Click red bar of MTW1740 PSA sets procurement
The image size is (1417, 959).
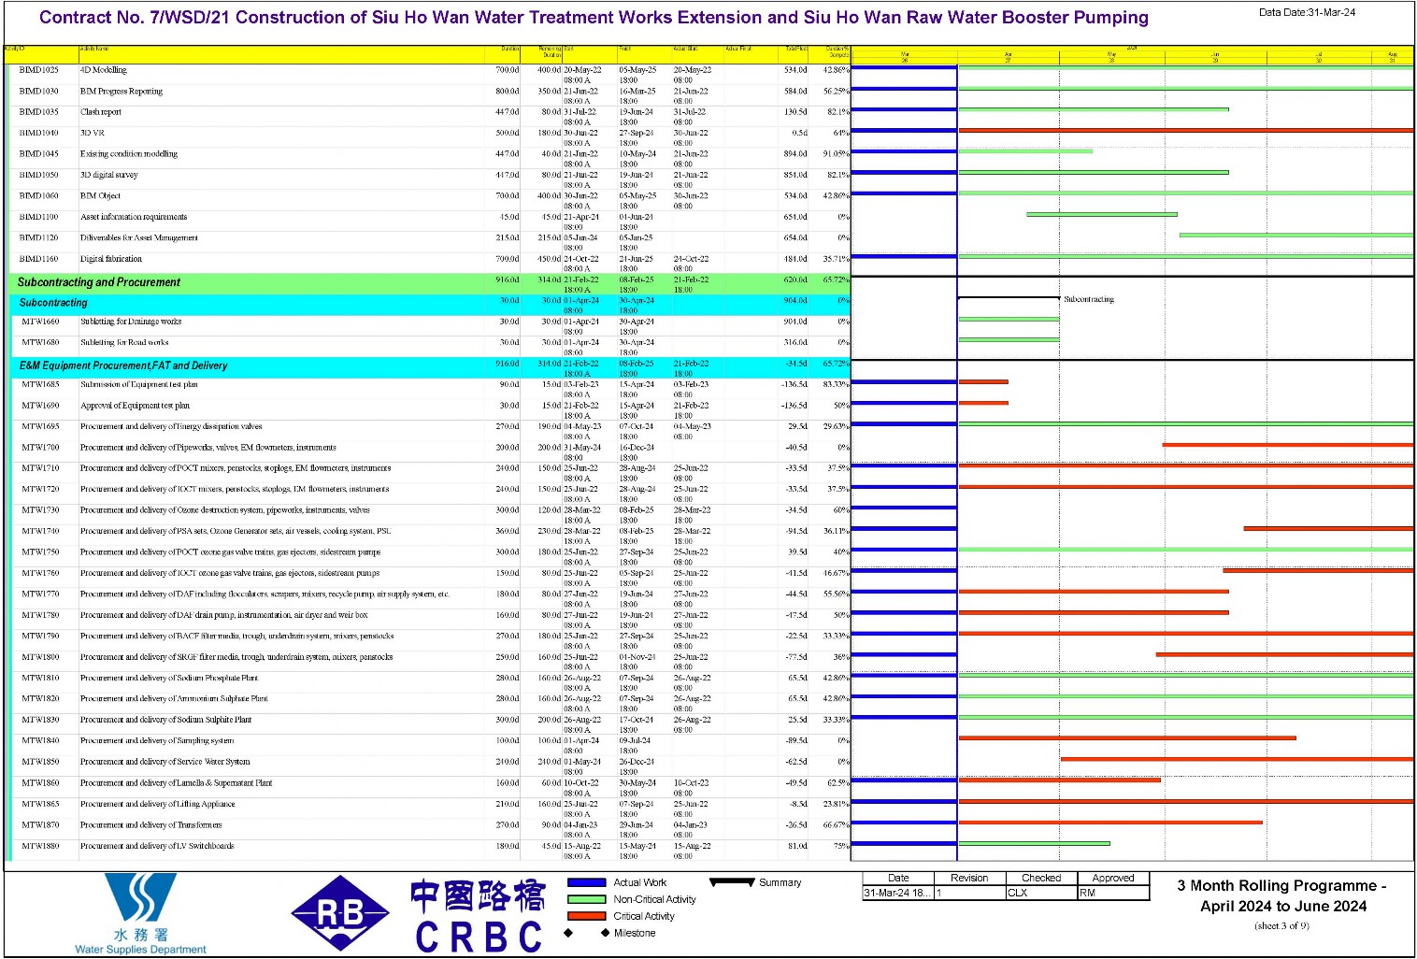(x=1328, y=529)
